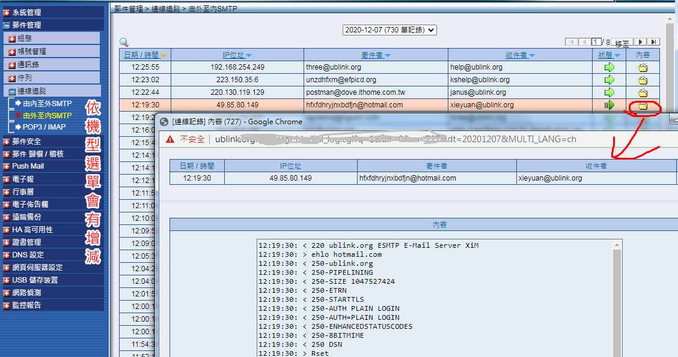Expand the 系統管理 menu section
This screenshot has width=678, height=357.
click(7, 13)
